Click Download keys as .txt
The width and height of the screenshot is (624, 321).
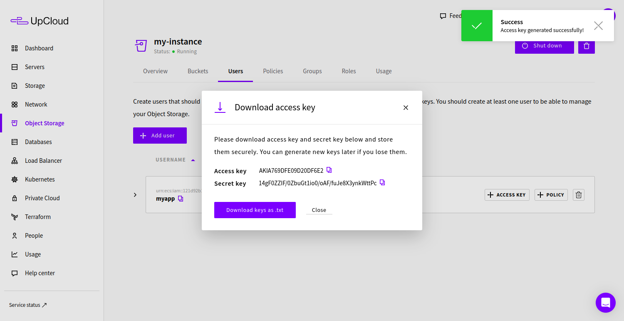pyautogui.click(x=255, y=210)
